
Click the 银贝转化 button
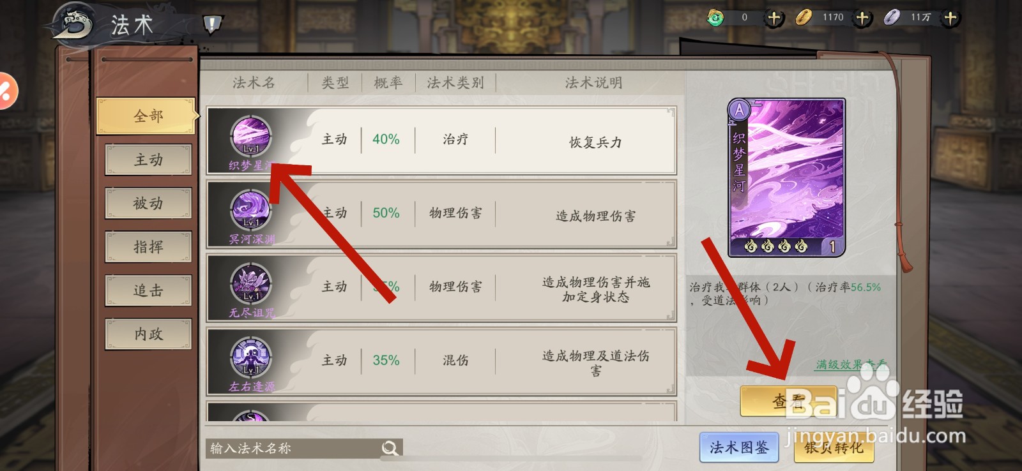(x=834, y=447)
